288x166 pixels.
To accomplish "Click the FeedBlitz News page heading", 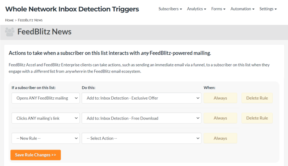I will 44,32.
